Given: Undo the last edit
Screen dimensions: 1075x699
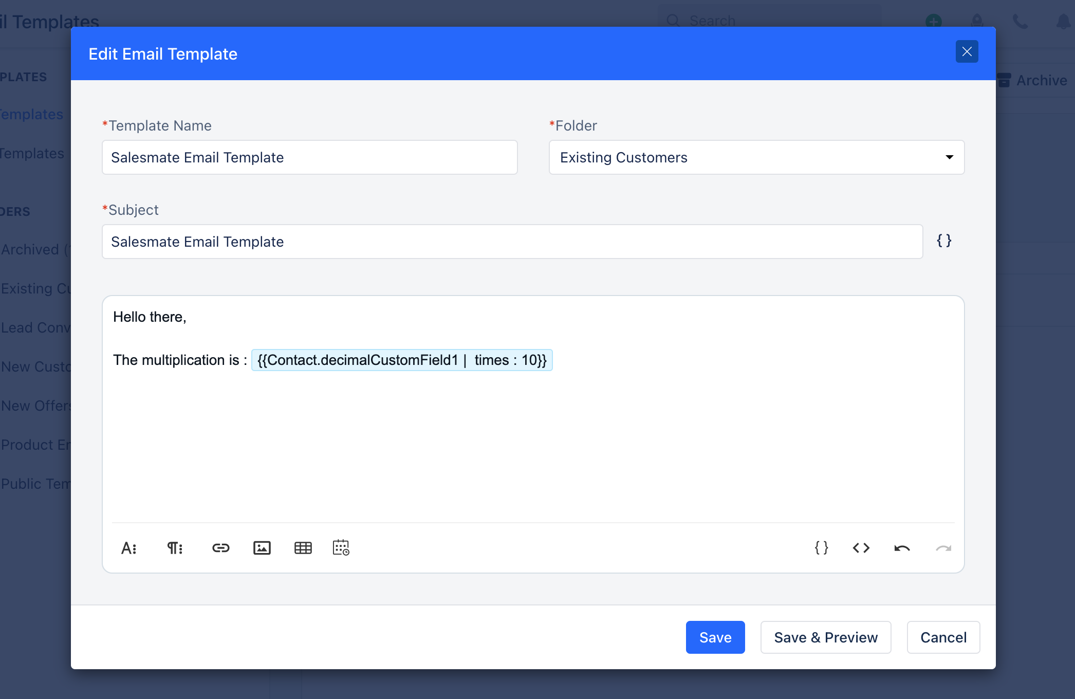Looking at the screenshot, I should (x=902, y=548).
